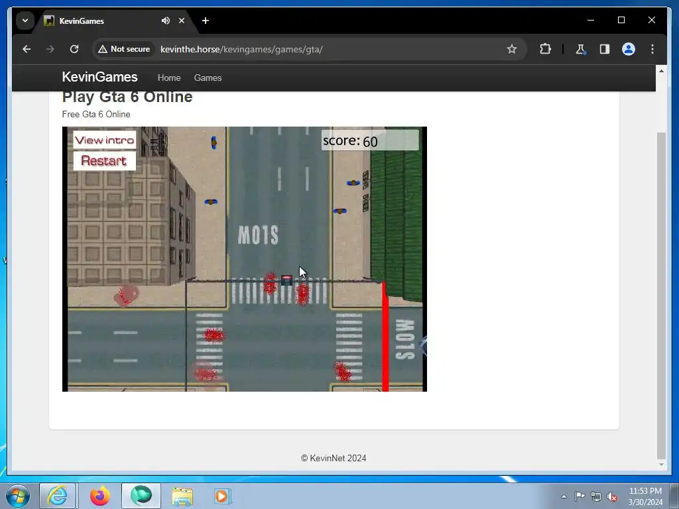Go to the Home nav link

coord(169,78)
